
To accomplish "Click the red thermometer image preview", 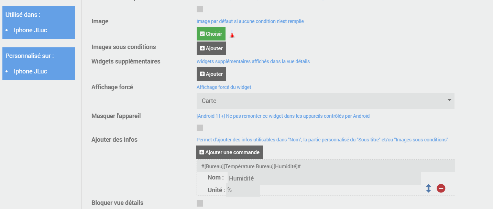I will [232, 34].
